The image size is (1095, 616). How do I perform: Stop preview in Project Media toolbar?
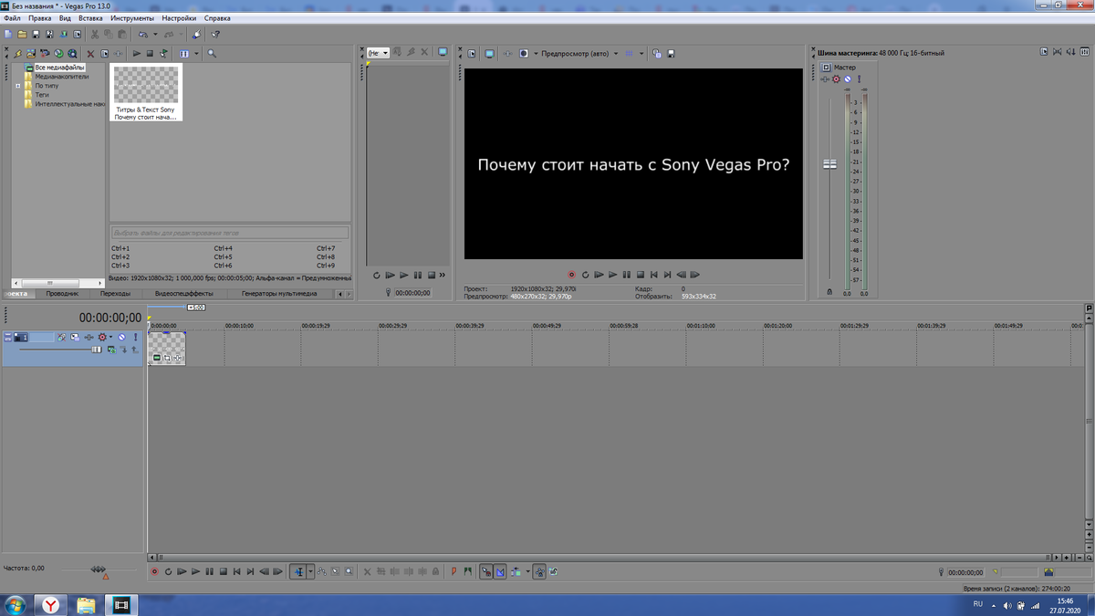click(x=150, y=54)
